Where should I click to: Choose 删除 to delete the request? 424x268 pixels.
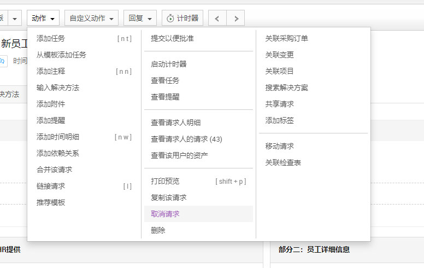click(158, 230)
